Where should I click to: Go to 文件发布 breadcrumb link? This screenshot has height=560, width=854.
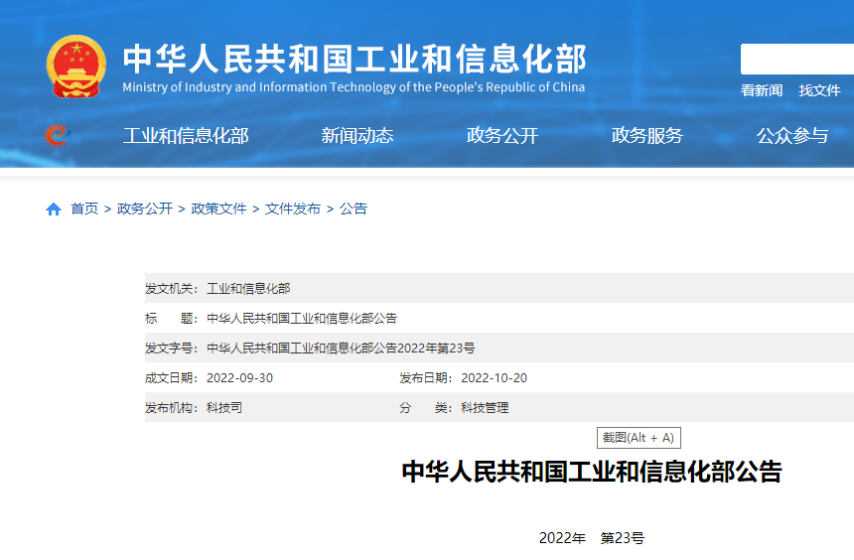coord(293,209)
